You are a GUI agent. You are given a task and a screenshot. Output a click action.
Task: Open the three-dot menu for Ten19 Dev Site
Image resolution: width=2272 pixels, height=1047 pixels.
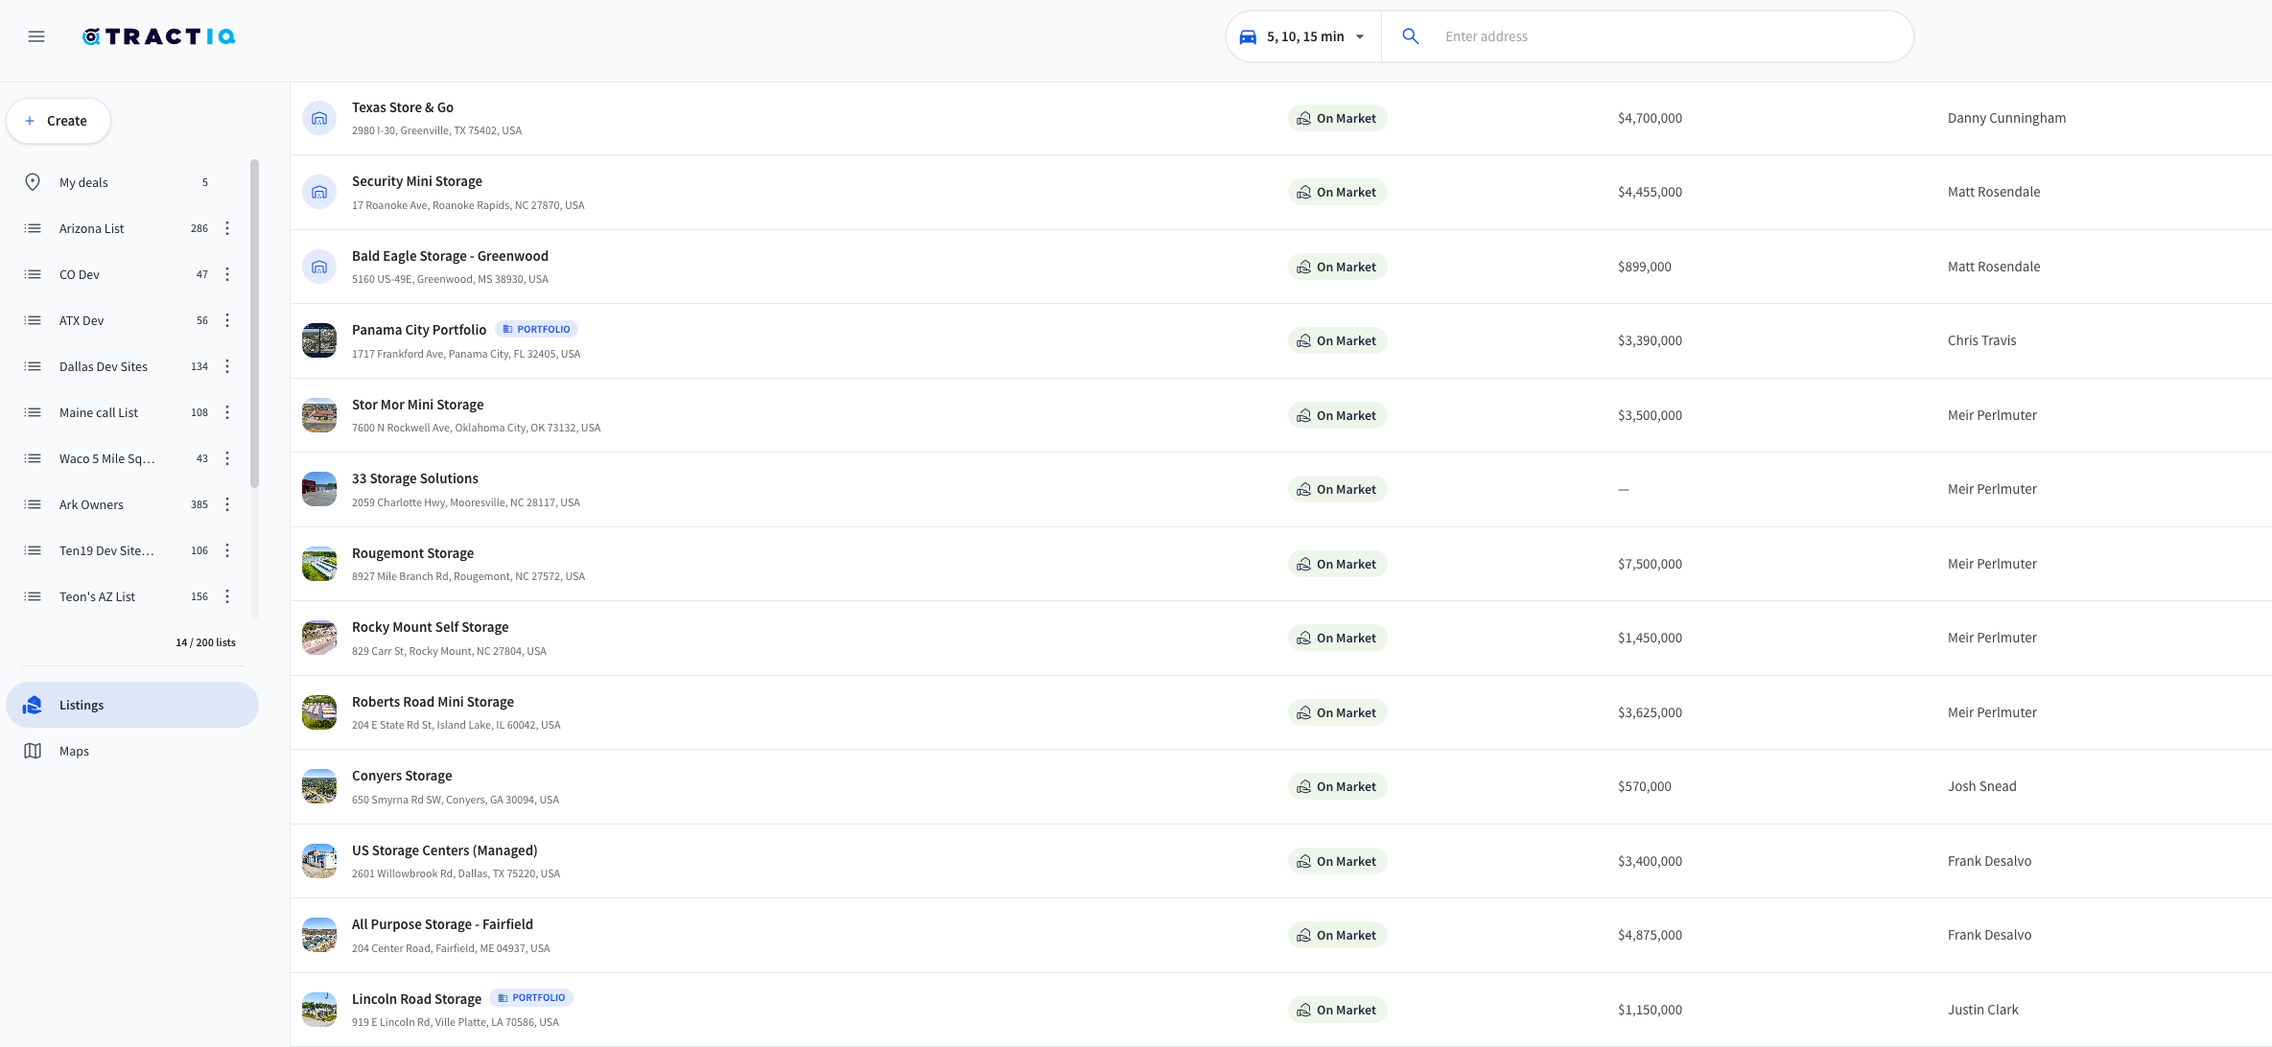tap(227, 550)
